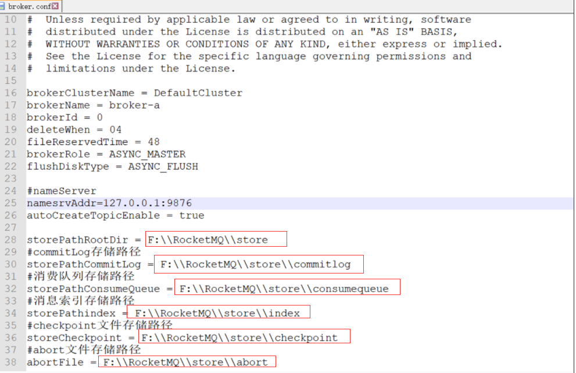The image size is (576, 373).
Task: Click the 'brokerRole = ASYNC_MASTER' line
Action: (106, 154)
